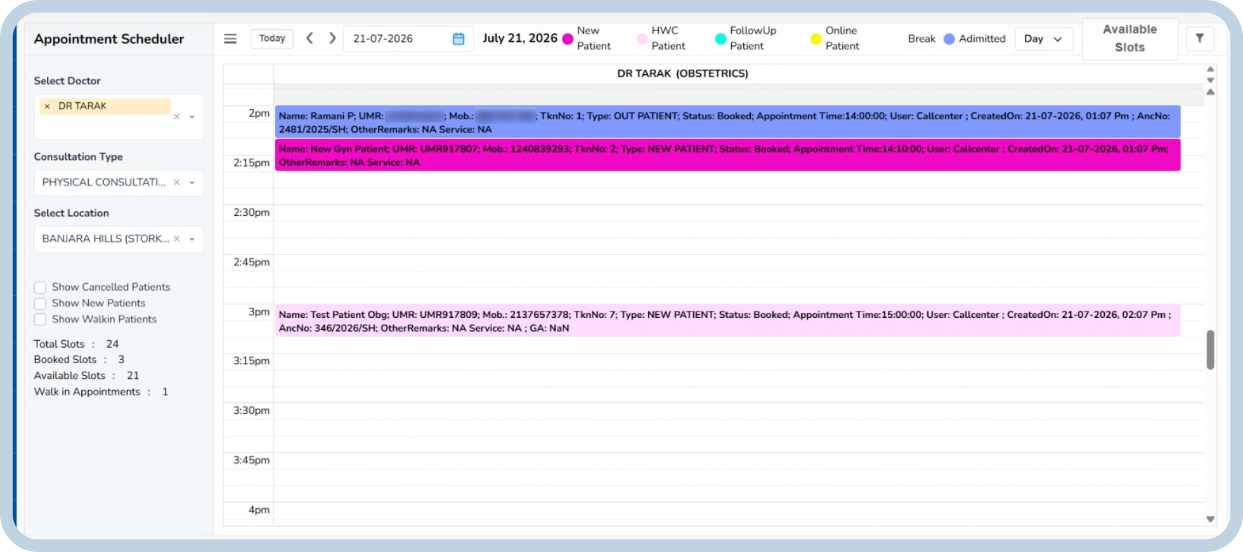The image size is (1243, 552).
Task: Click the scroll down arrow of calendar
Action: pos(1210,519)
